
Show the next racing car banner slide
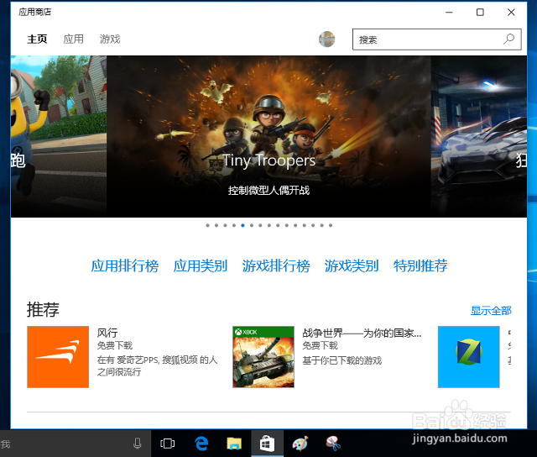pyautogui.click(x=479, y=136)
